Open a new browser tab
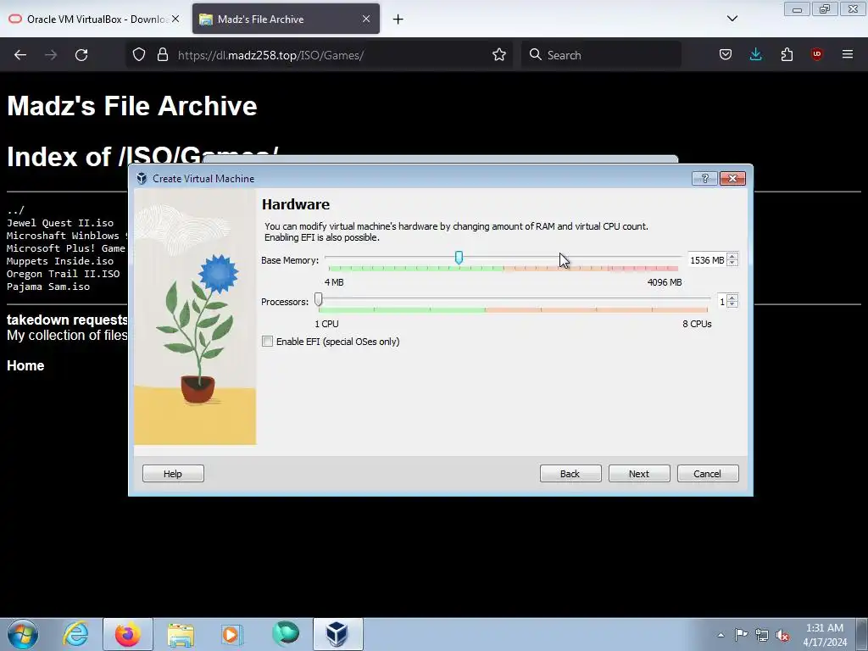 coord(398,19)
